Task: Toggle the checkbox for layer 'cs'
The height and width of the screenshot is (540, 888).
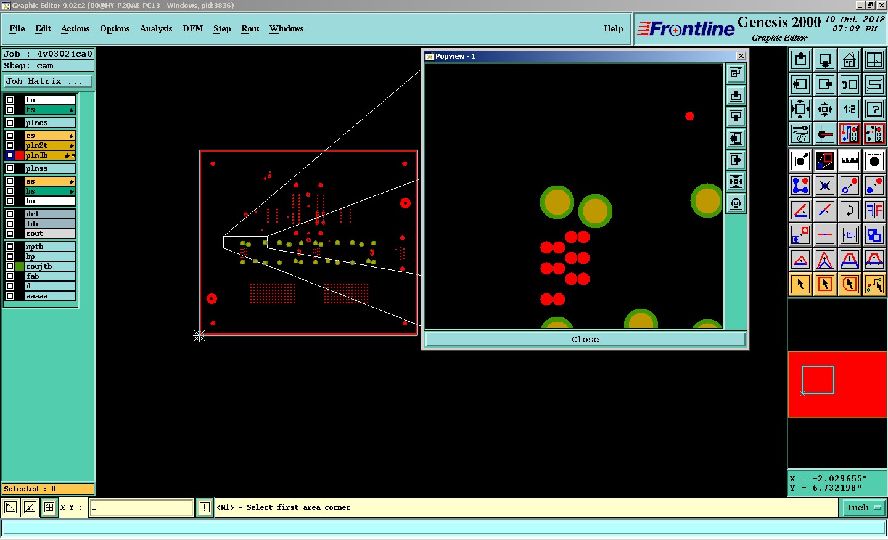Action: pyautogui.click(x=10, y=136)
